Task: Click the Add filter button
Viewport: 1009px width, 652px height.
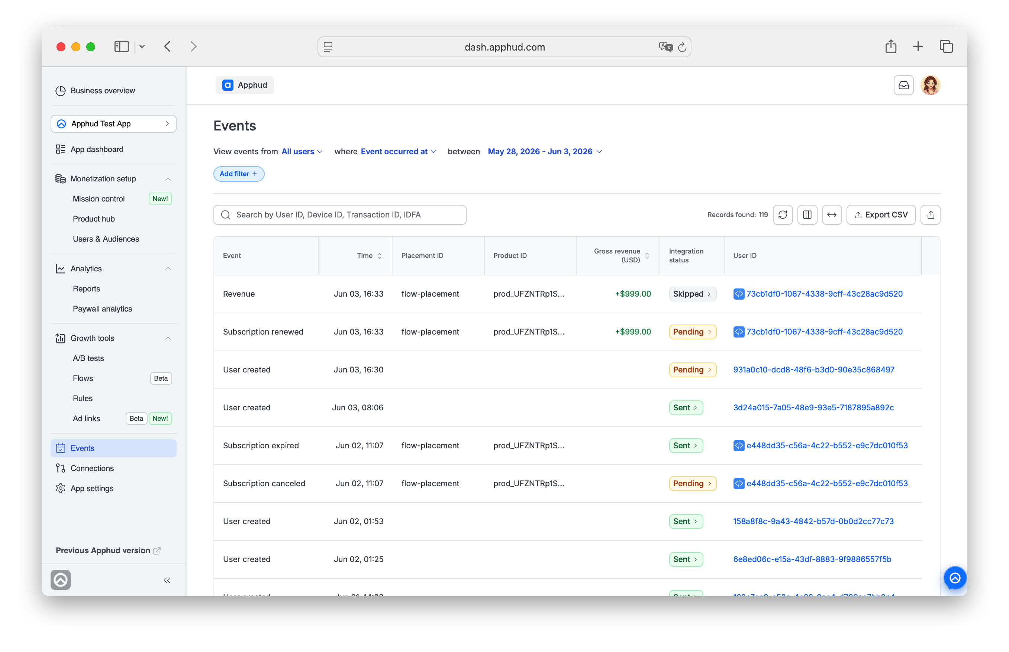Action: [239, 174]
